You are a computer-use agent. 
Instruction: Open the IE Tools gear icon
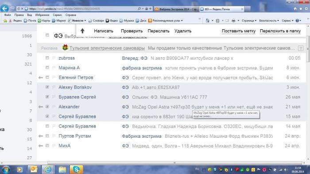pos(306,9)
